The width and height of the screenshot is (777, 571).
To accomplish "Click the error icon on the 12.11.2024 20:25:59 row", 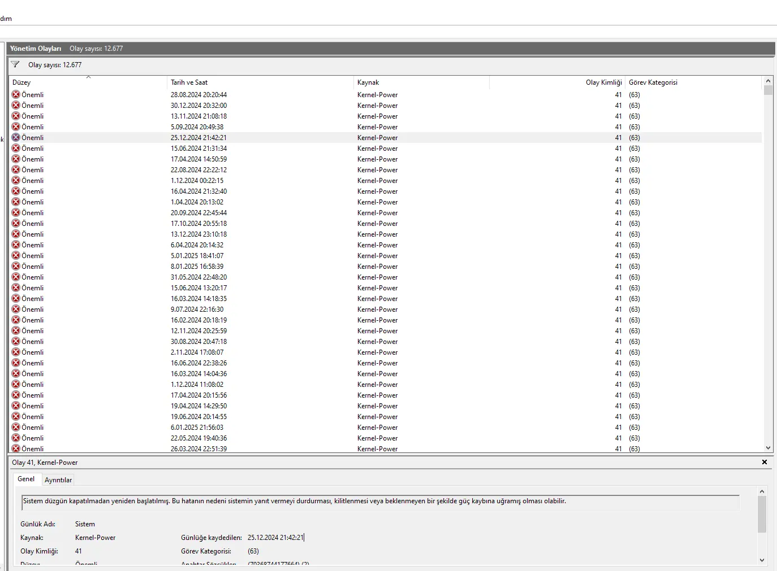I will click(16, 330).
